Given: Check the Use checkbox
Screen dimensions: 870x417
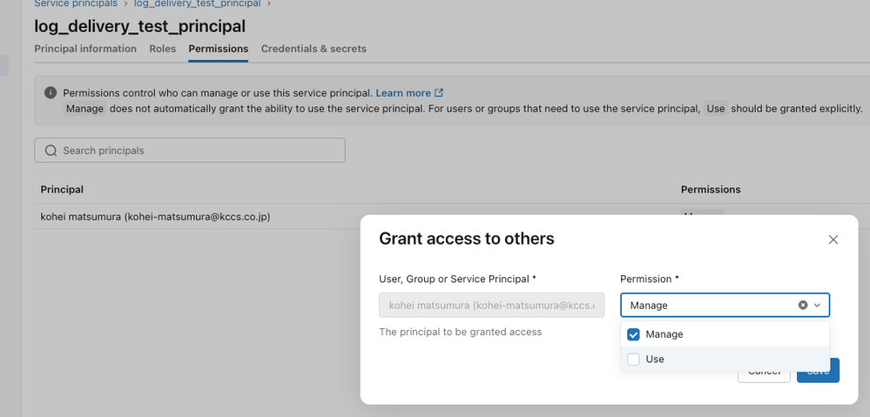Looking at the screenshot, I should point(633,360).
